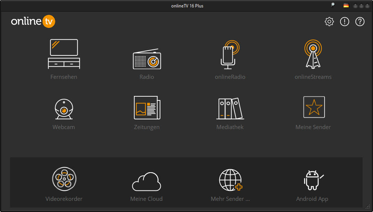Open settings via the gear icon
Image resolution: width=373 pixels, height=212 pixels.
[329, 22]
